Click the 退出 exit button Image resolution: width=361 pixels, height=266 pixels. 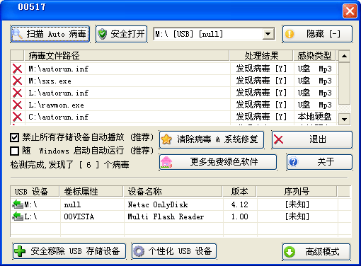coord(312,139)
